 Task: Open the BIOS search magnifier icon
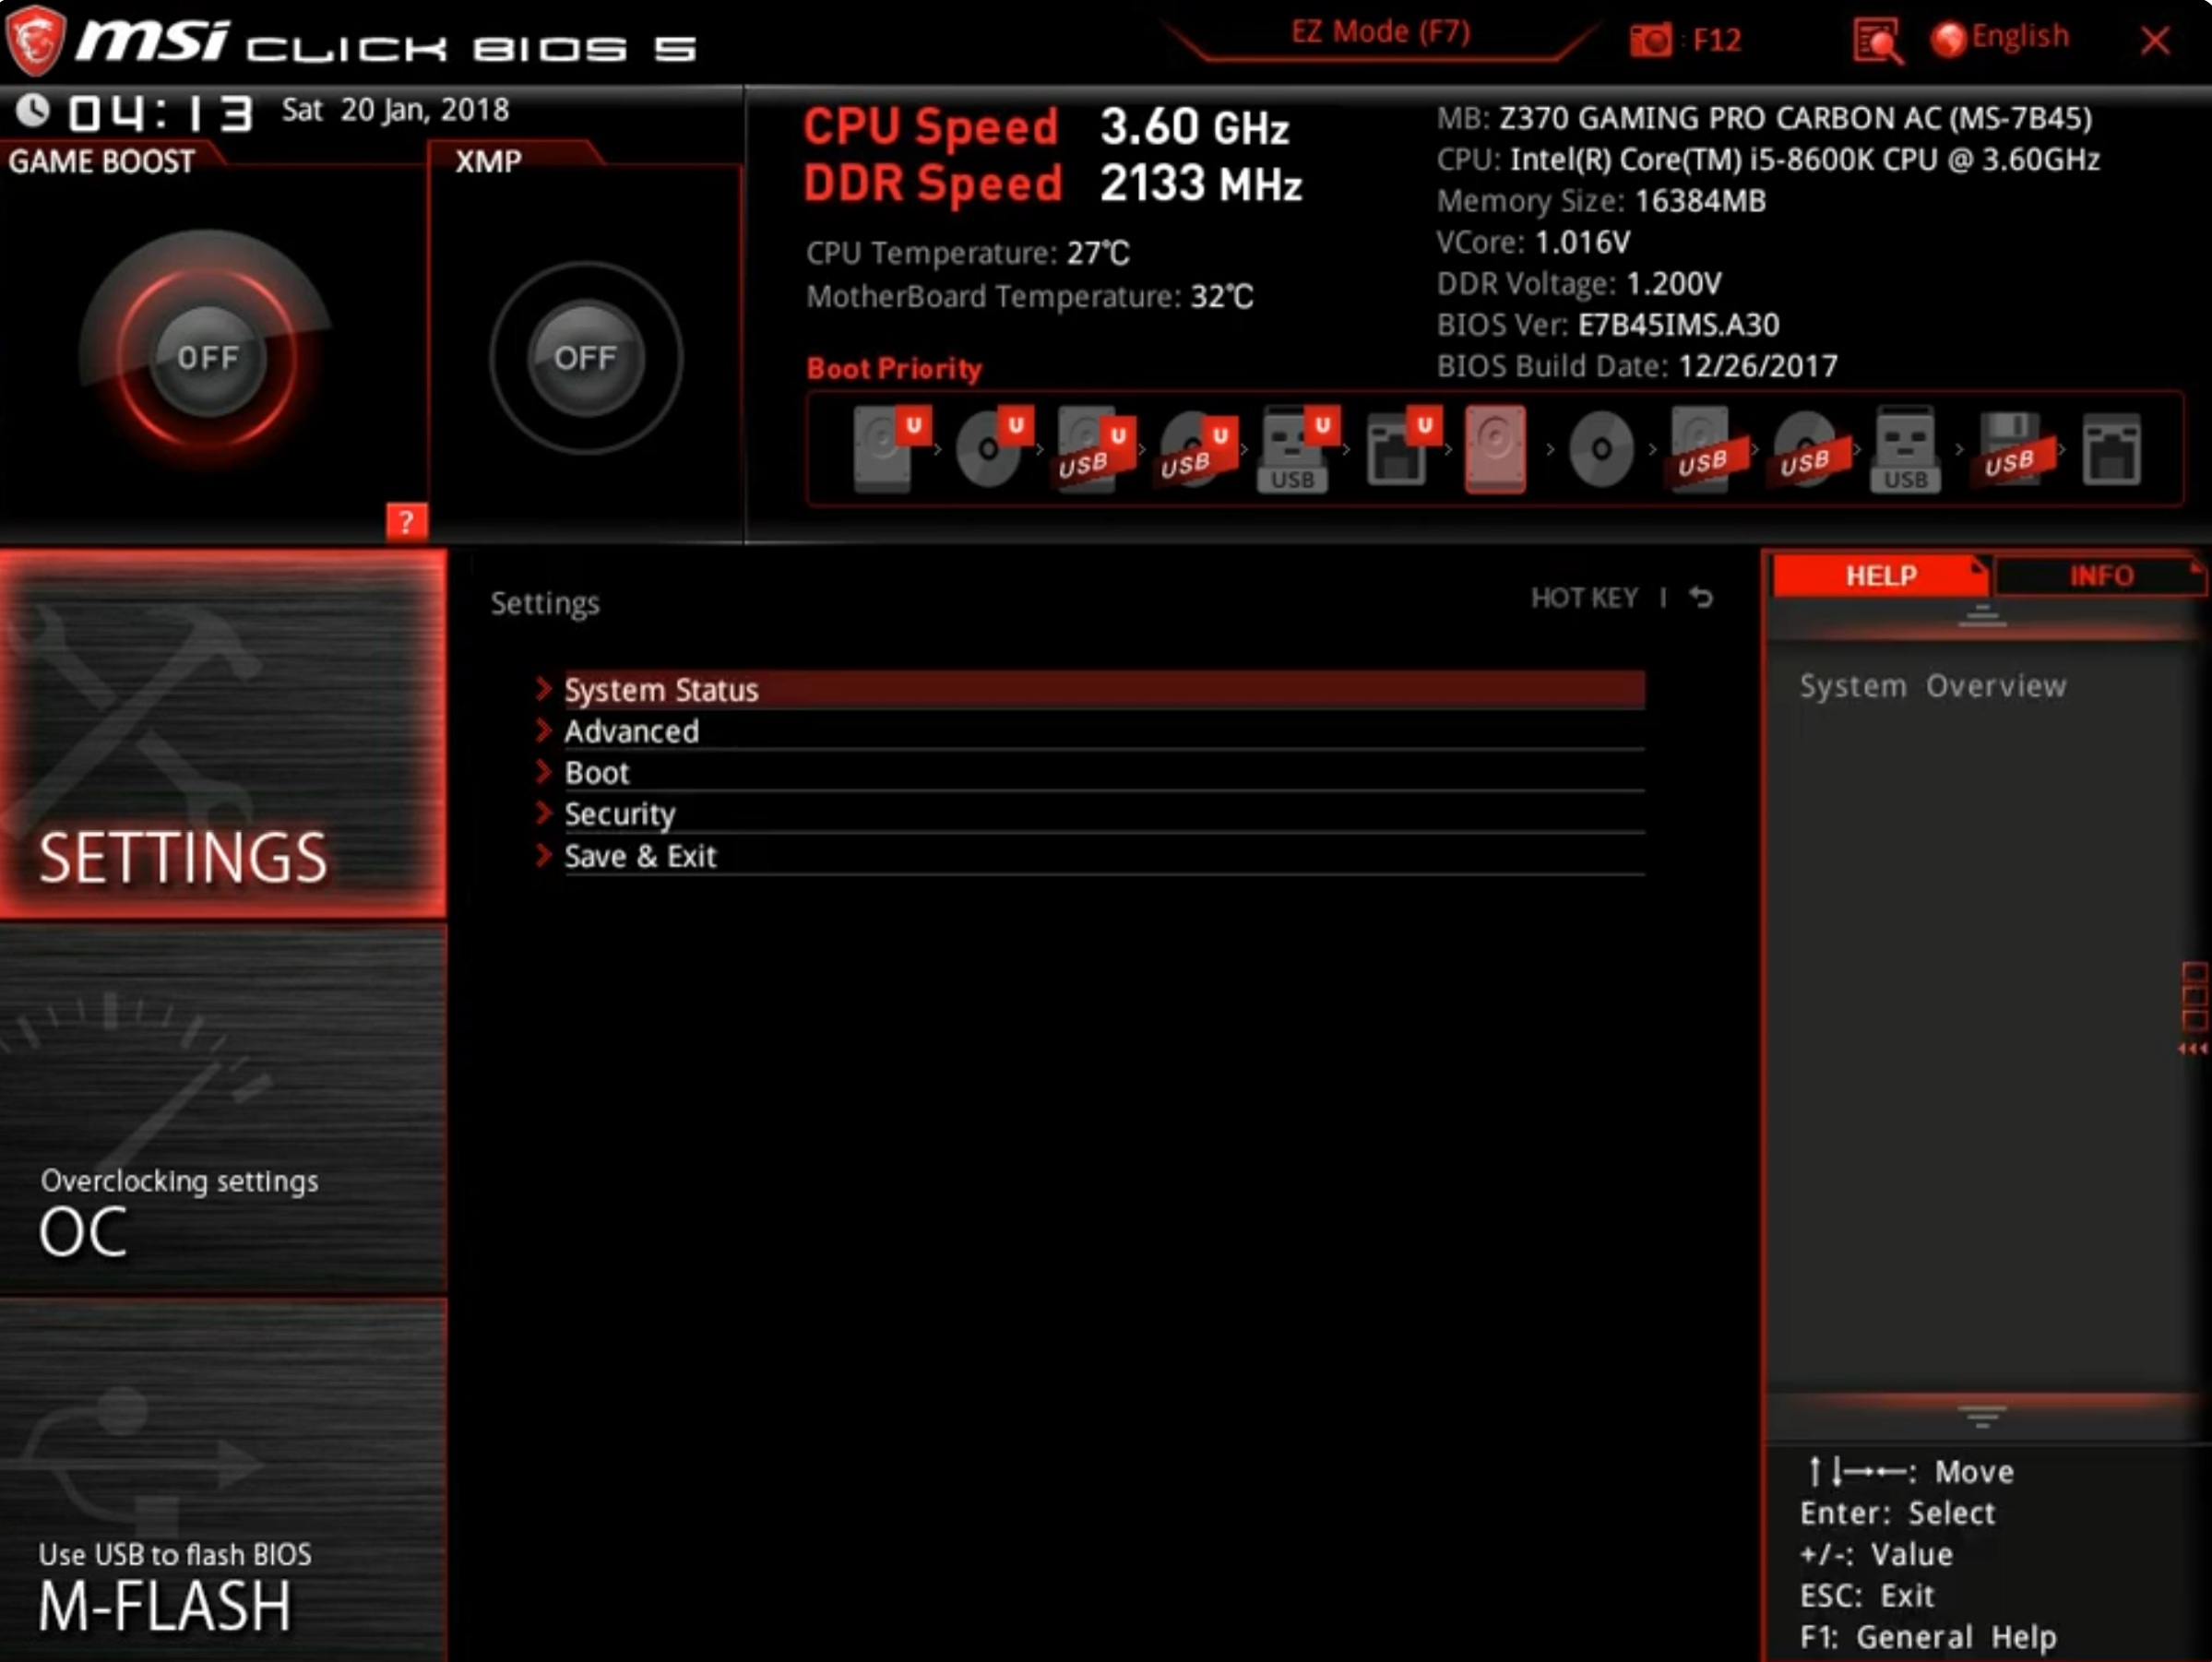click(1876, 41)
